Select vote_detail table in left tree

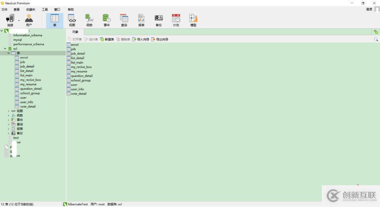pos(28,107)
